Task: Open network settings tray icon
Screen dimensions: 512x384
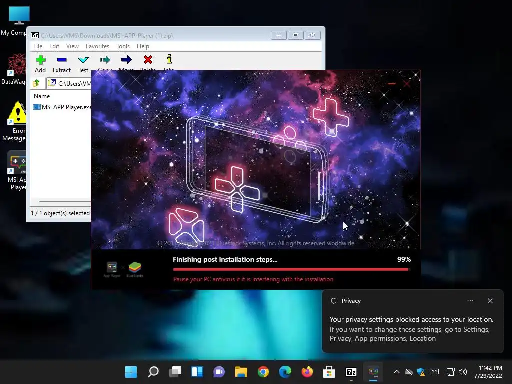Action: [450, 372]
